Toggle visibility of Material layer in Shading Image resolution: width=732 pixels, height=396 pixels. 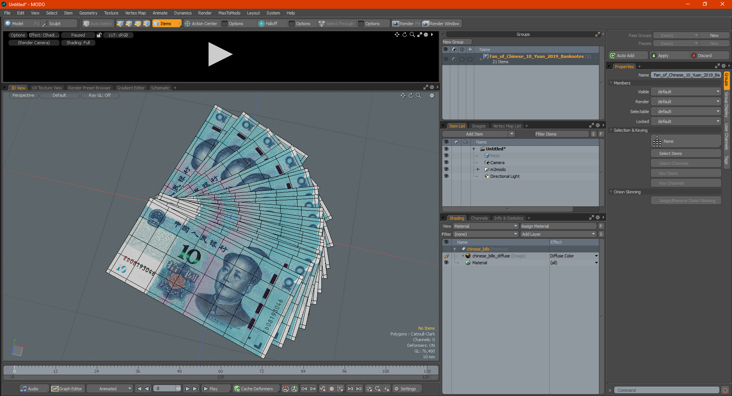pos(446,262)
